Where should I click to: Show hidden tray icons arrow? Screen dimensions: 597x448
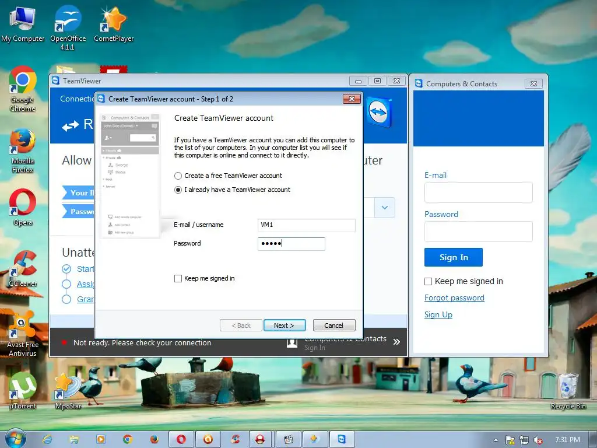click(x=496, y=440)
